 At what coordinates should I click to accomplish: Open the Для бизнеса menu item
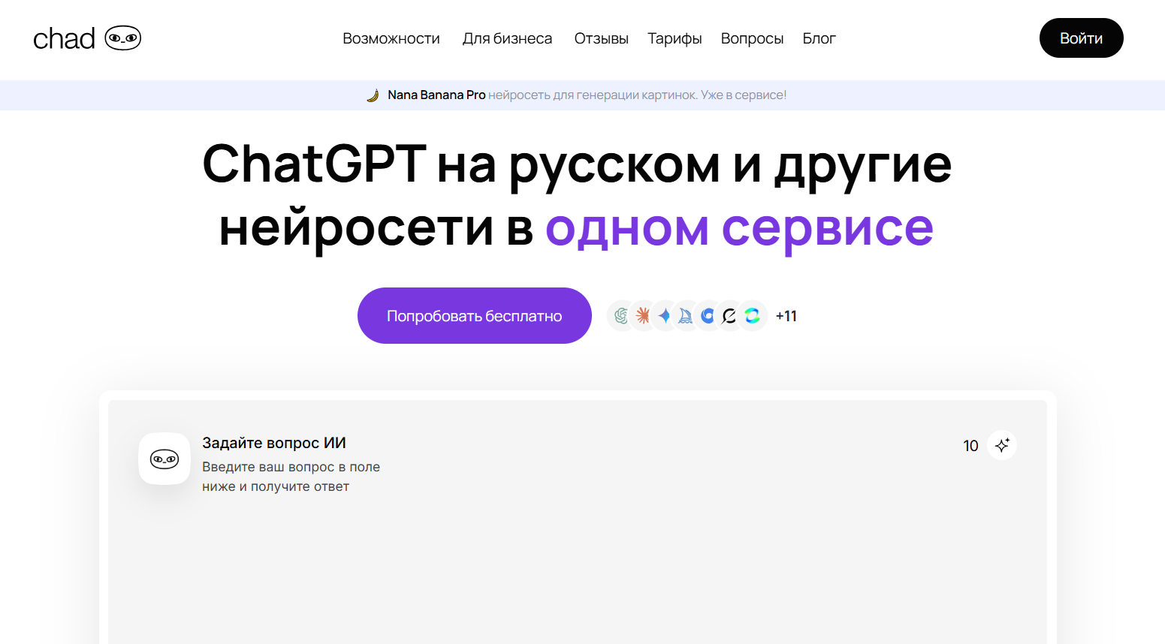coord(507,38)
